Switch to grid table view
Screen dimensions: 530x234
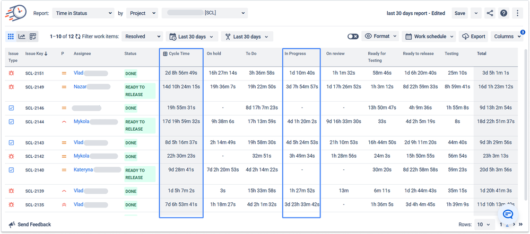(11, 37)
